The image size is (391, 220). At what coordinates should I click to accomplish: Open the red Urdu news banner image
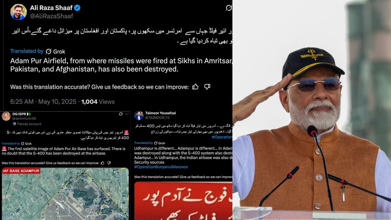183,201
